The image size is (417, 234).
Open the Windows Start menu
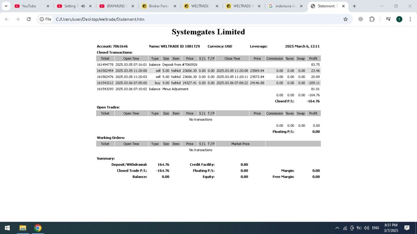click(x=7, y=228)
